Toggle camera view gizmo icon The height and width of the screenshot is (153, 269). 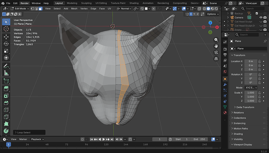(216, 53)
